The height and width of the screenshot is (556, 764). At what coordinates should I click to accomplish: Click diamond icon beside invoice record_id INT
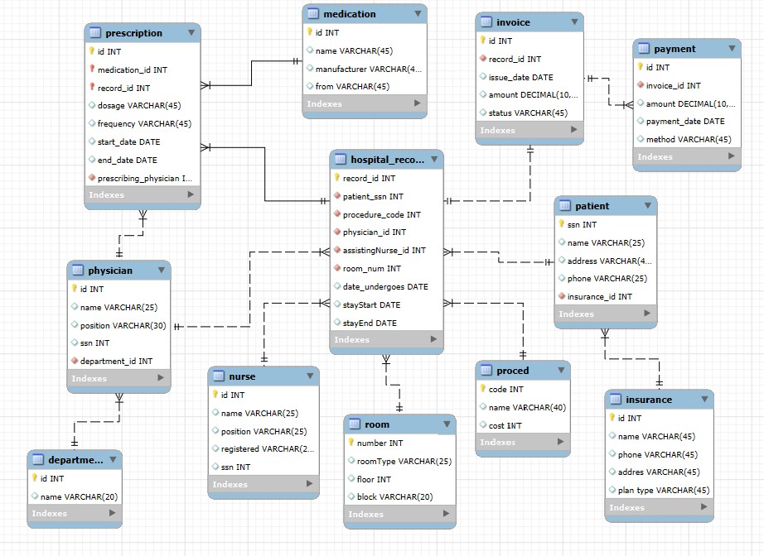(483, 59)
